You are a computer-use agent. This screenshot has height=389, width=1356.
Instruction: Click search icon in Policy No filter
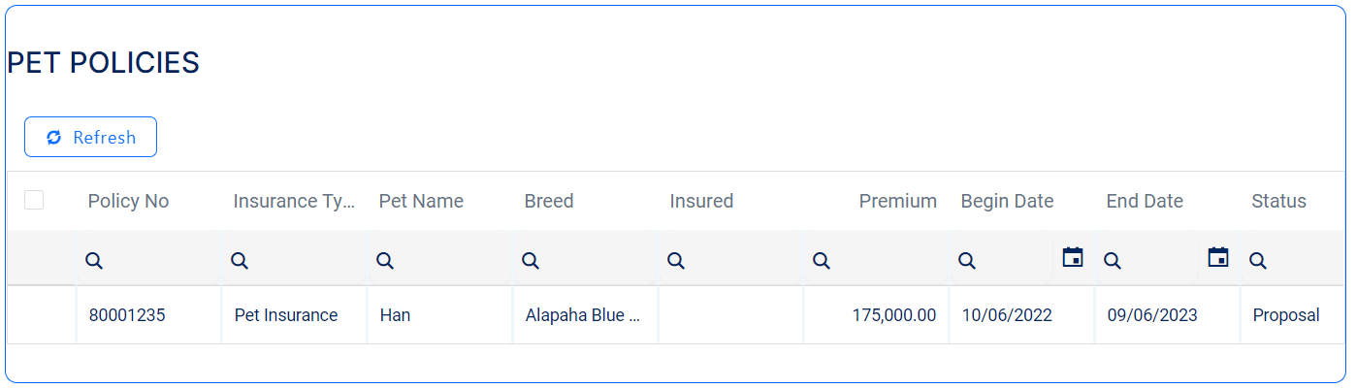tap(94, 260)
